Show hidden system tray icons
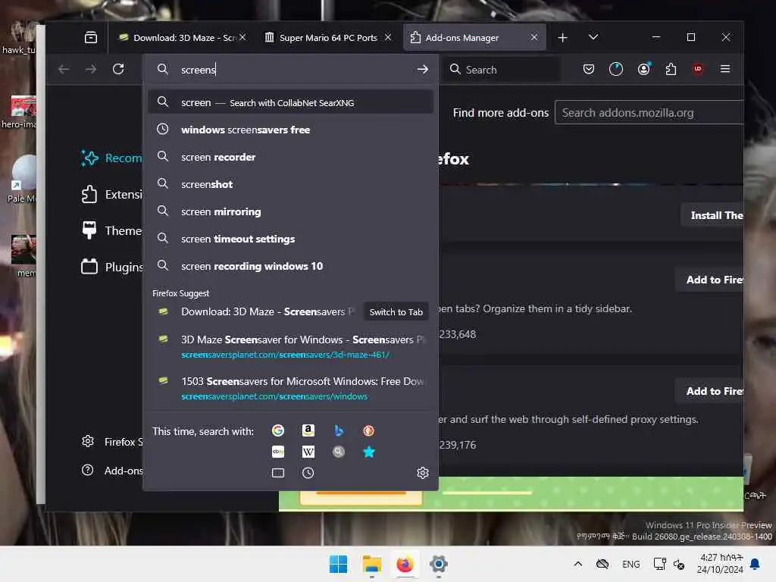Image resolution: width=776 pixels, height=582 pixels. click(x=577, y=564)
